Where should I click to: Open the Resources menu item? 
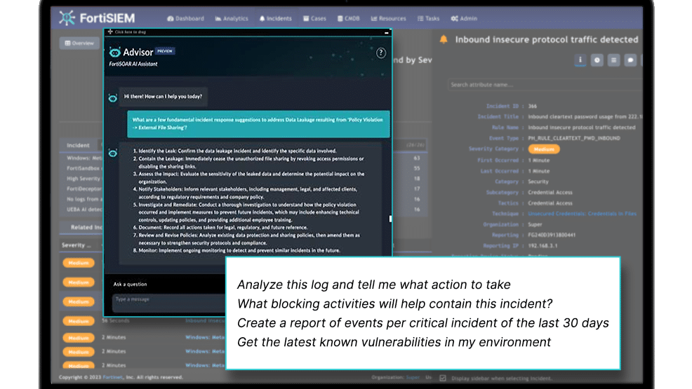[x=388, y=18]
